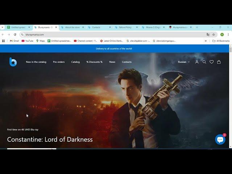
Task: Open the shopping bag cart icon
Action: tap(219, 62)
